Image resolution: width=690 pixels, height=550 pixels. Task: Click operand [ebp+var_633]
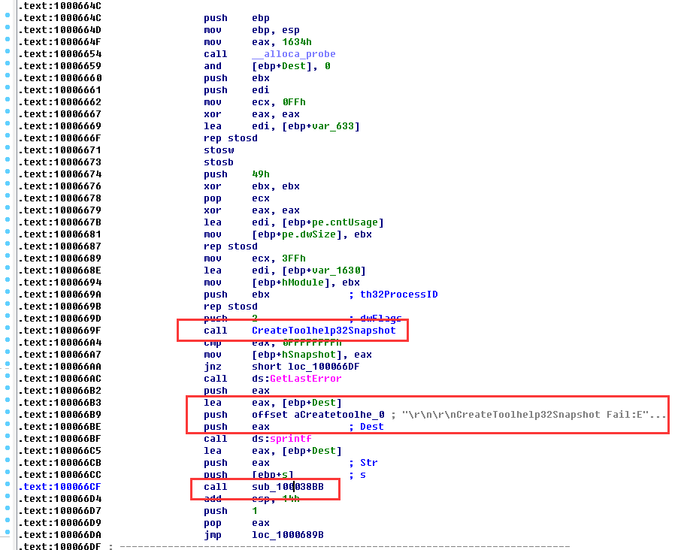point(320,126)
